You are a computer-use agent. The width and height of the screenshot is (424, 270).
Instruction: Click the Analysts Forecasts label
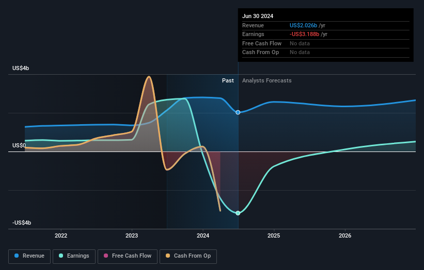267,81
